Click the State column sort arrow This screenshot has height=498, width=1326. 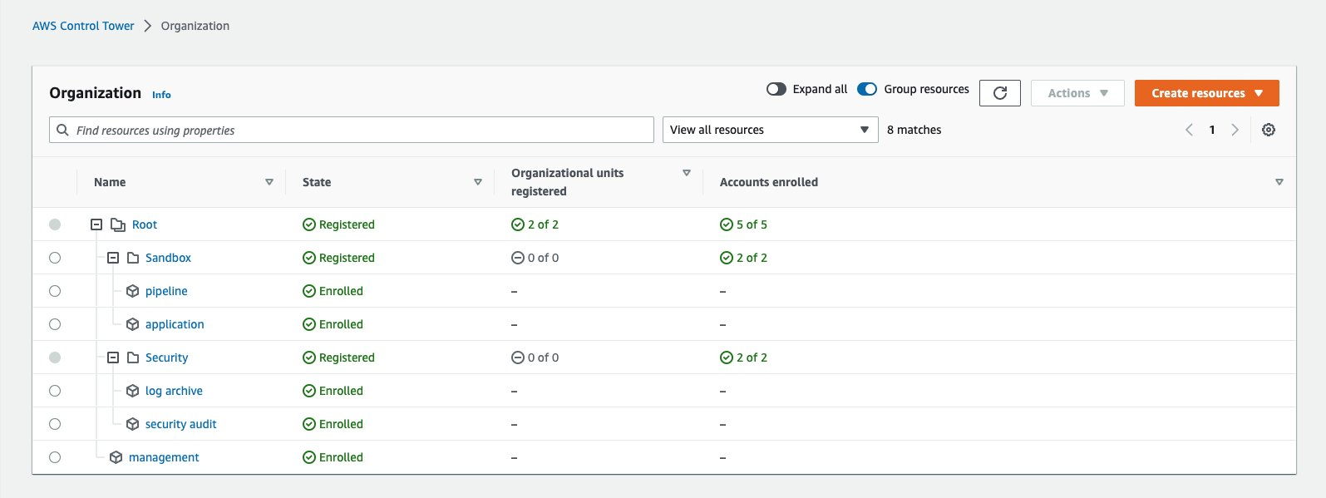pyautogui.click(x=477, y=182)
